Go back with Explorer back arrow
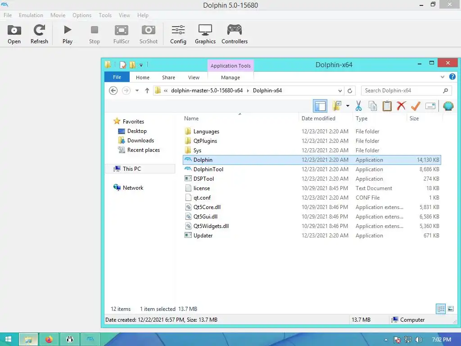Screen dimensions: 461x346 point(113,91)
